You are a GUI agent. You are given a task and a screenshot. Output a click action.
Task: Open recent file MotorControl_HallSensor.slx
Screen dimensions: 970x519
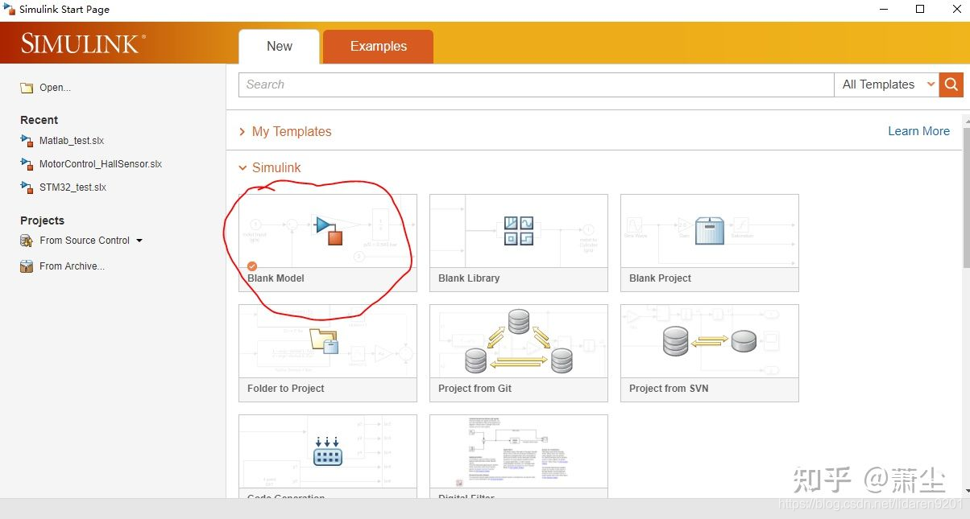101,164
